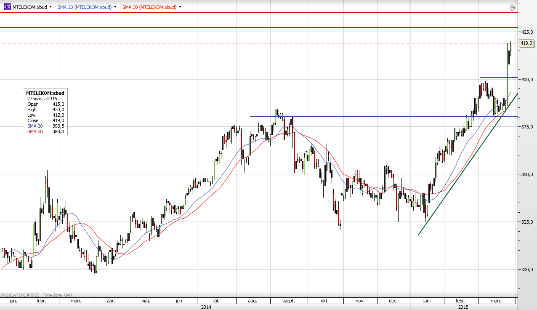Click the júl. month label

point(216,301)
